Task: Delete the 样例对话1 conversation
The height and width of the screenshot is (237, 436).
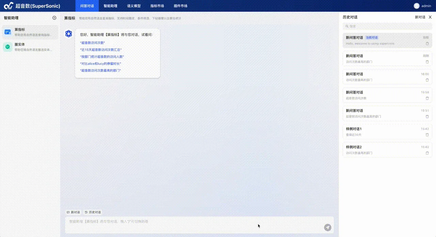Action: (427, 135)
